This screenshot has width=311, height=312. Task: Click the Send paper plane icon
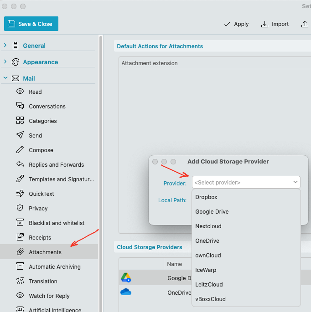[x=20, y=135]
